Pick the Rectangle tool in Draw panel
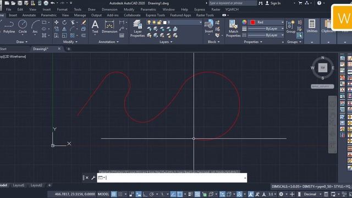 click(x=44, y=23)
